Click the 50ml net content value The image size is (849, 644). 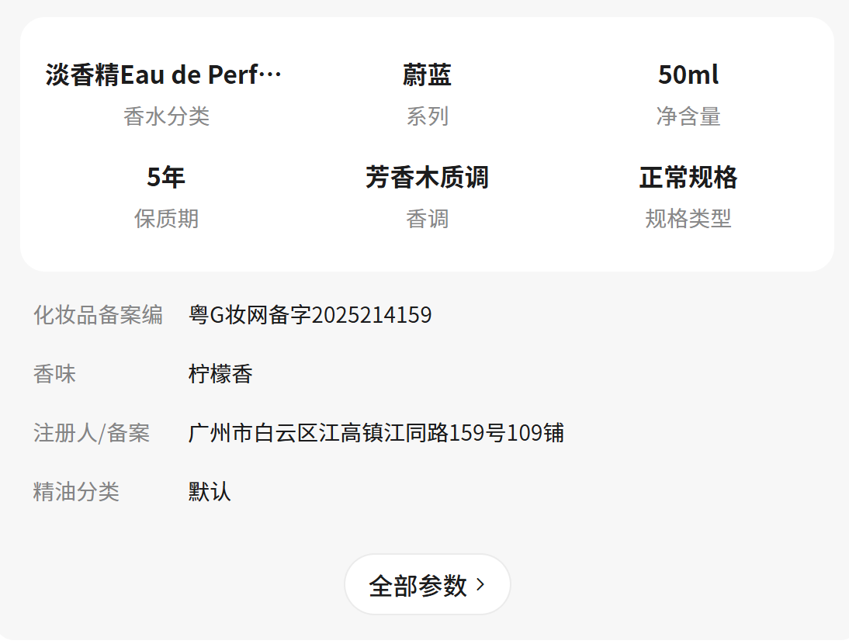[x=688, y=75]
